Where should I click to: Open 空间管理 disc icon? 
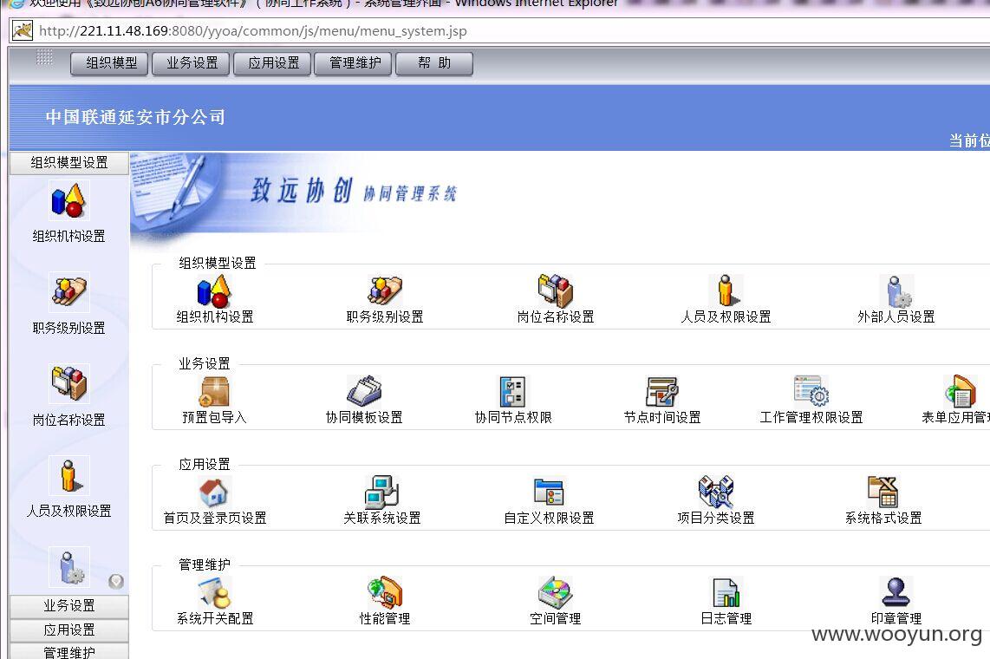[x=555, y=592]
